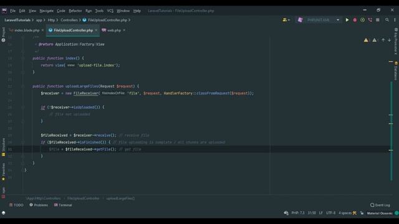Fold the isUploaded if-block gutter marker
The image size is (399, 224).
coord(22,108)
